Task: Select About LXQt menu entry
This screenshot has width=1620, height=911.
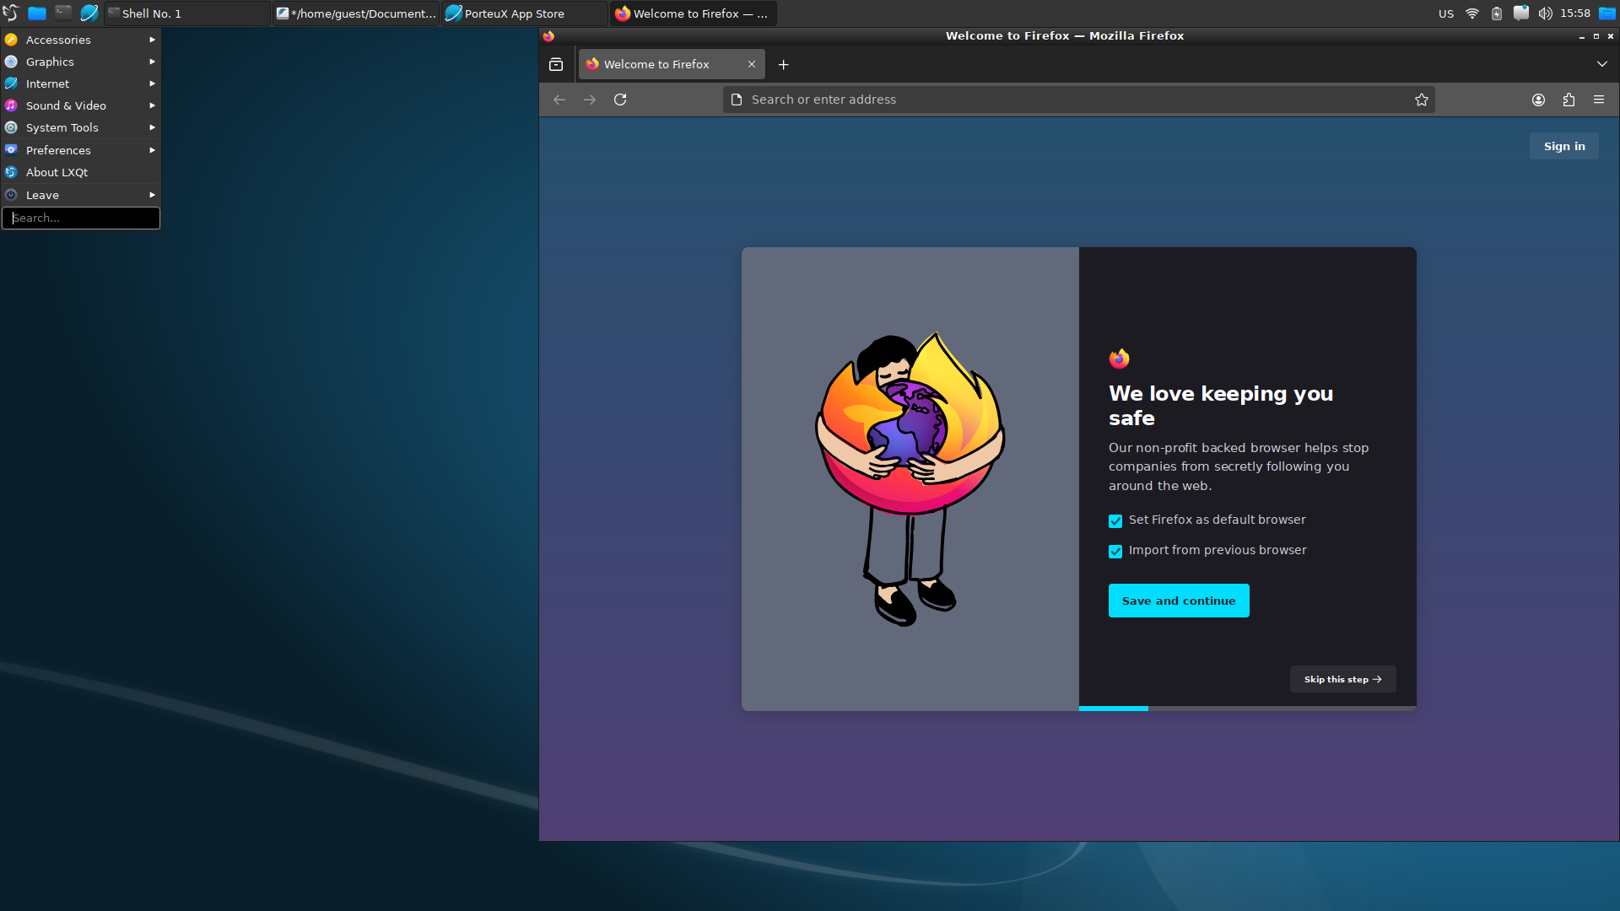Action: click(x=81, y=172)
